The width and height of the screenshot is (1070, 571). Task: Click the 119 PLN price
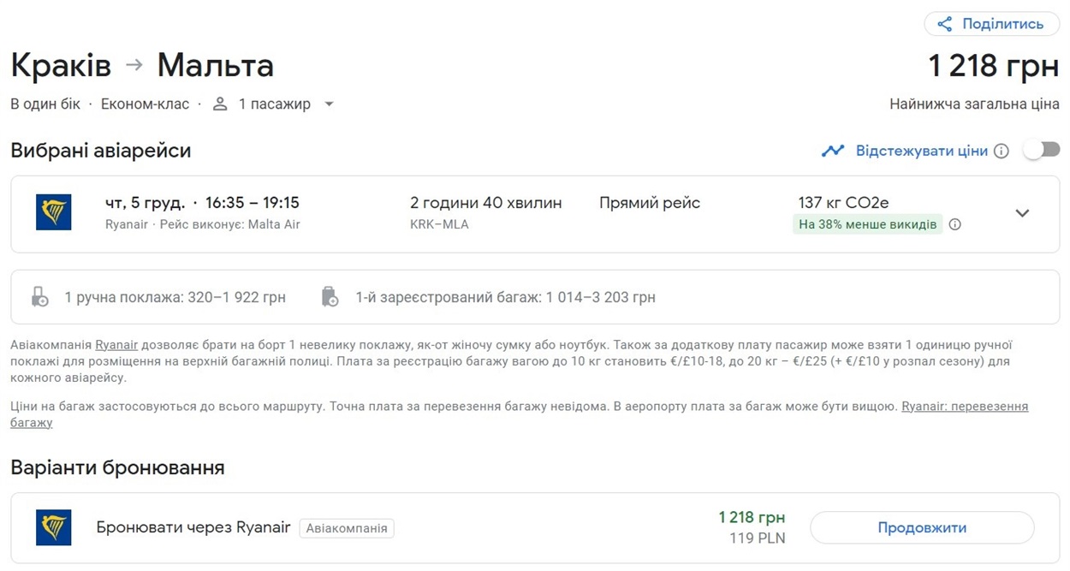[x=758, y=538]
